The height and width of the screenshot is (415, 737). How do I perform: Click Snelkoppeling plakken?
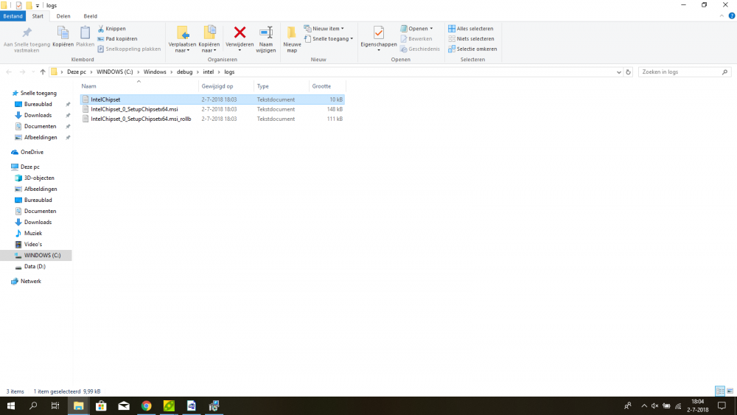pyautogui.click(x=129, y=49)
